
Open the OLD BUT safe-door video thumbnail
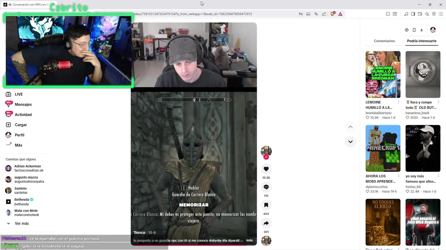[x=423, y=75]
